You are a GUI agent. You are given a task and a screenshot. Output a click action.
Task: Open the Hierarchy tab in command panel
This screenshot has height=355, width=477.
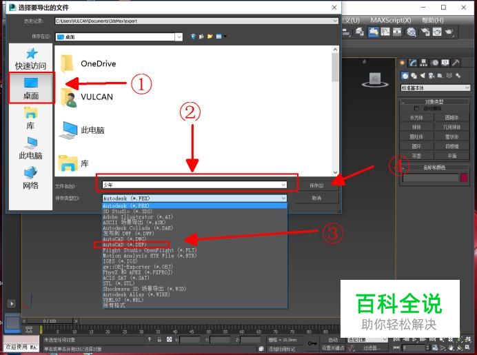(423, 63)
